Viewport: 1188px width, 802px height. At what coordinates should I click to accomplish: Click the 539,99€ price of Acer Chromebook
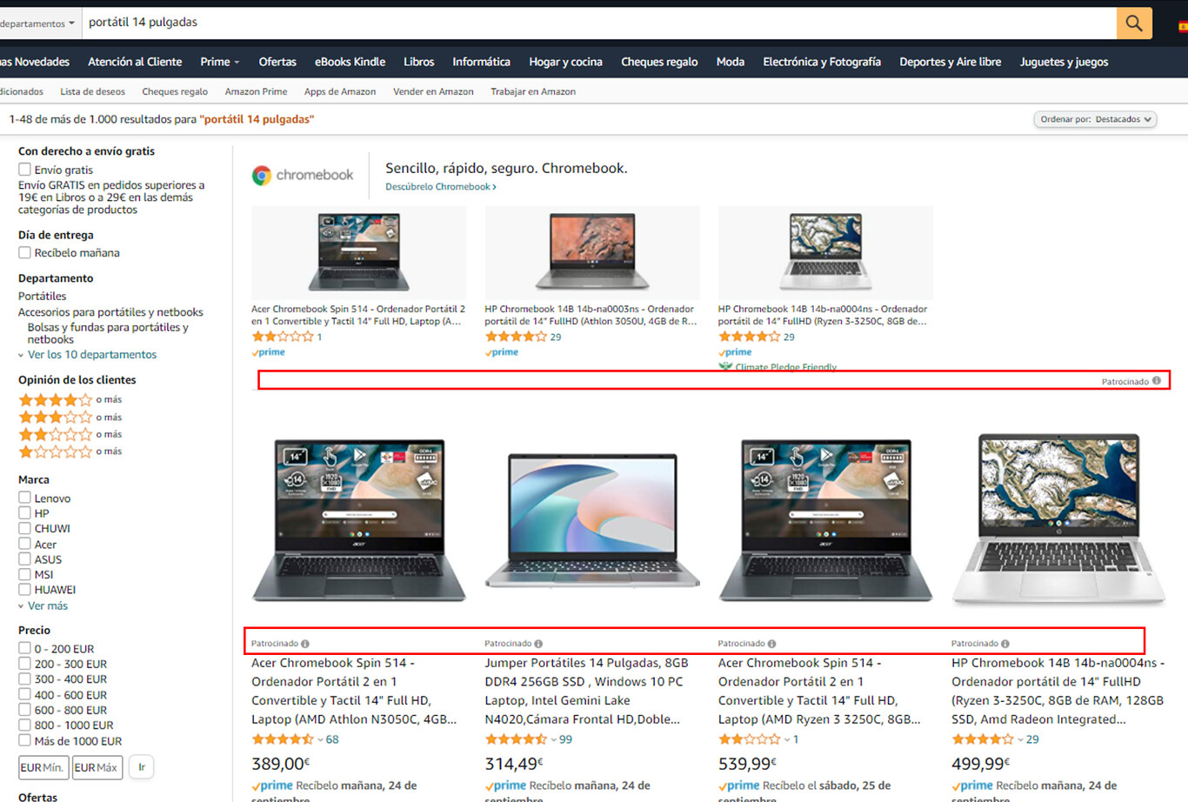coord(748,764)
